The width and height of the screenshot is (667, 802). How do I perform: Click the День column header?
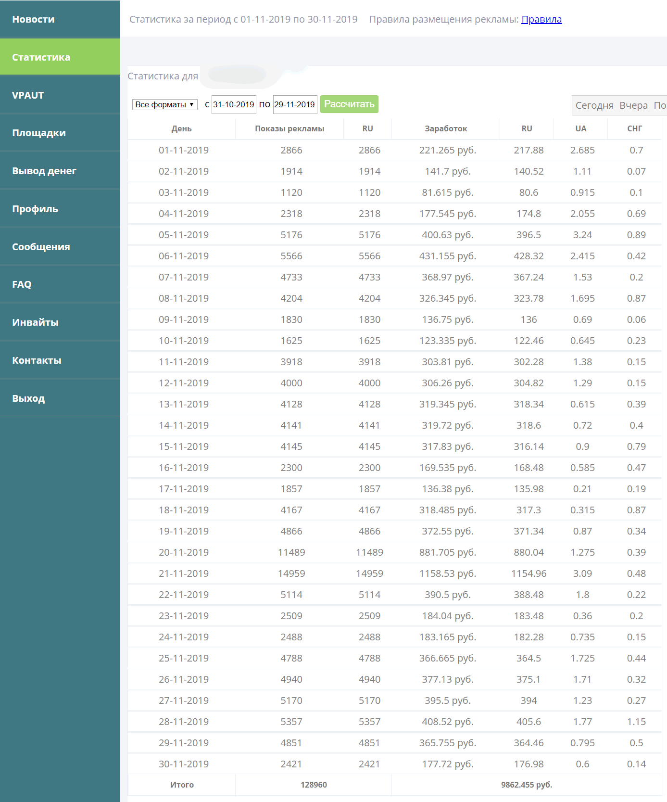pyautogui.click(x=181, y=128)
